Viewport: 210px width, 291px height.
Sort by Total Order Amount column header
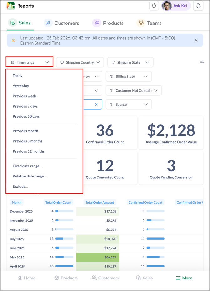pos(100,202)
